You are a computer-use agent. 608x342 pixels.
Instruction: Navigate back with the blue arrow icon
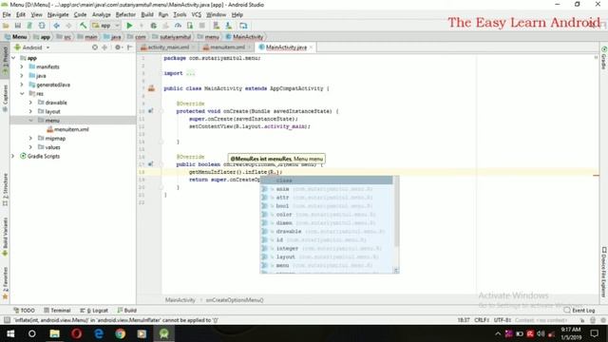(57, 26)
